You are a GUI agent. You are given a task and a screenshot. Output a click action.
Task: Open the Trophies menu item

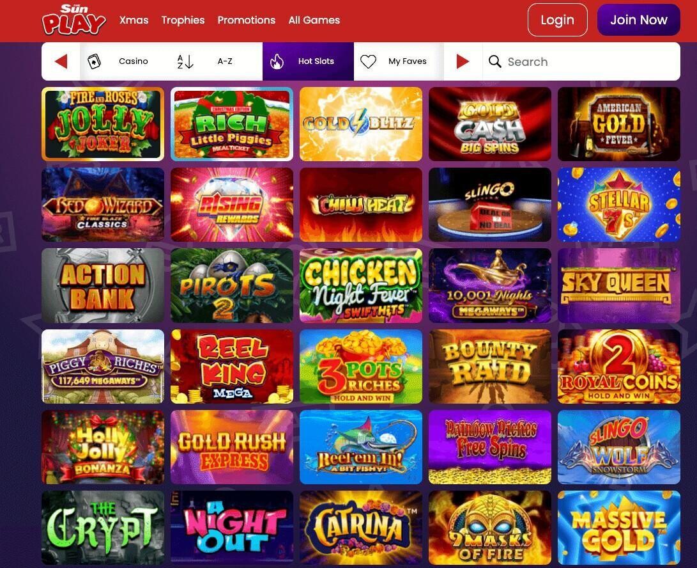coord(183,20)
